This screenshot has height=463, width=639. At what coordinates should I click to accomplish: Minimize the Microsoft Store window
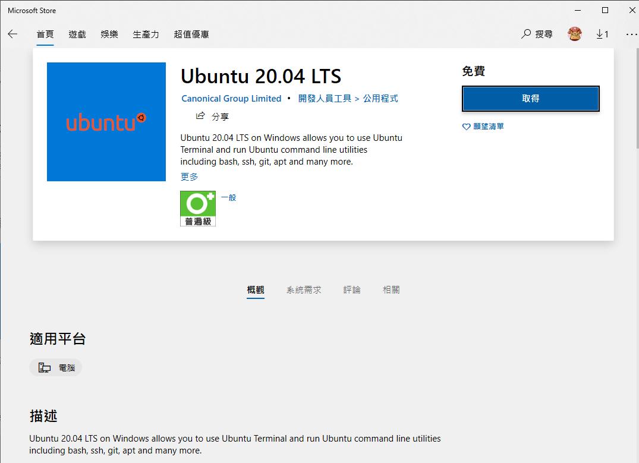tap(578, 10)
